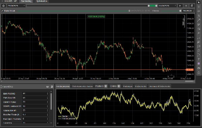Switch to the Optimisation tab
The image size is (202, 128).
pyautogui.click(x=42, y=1)
